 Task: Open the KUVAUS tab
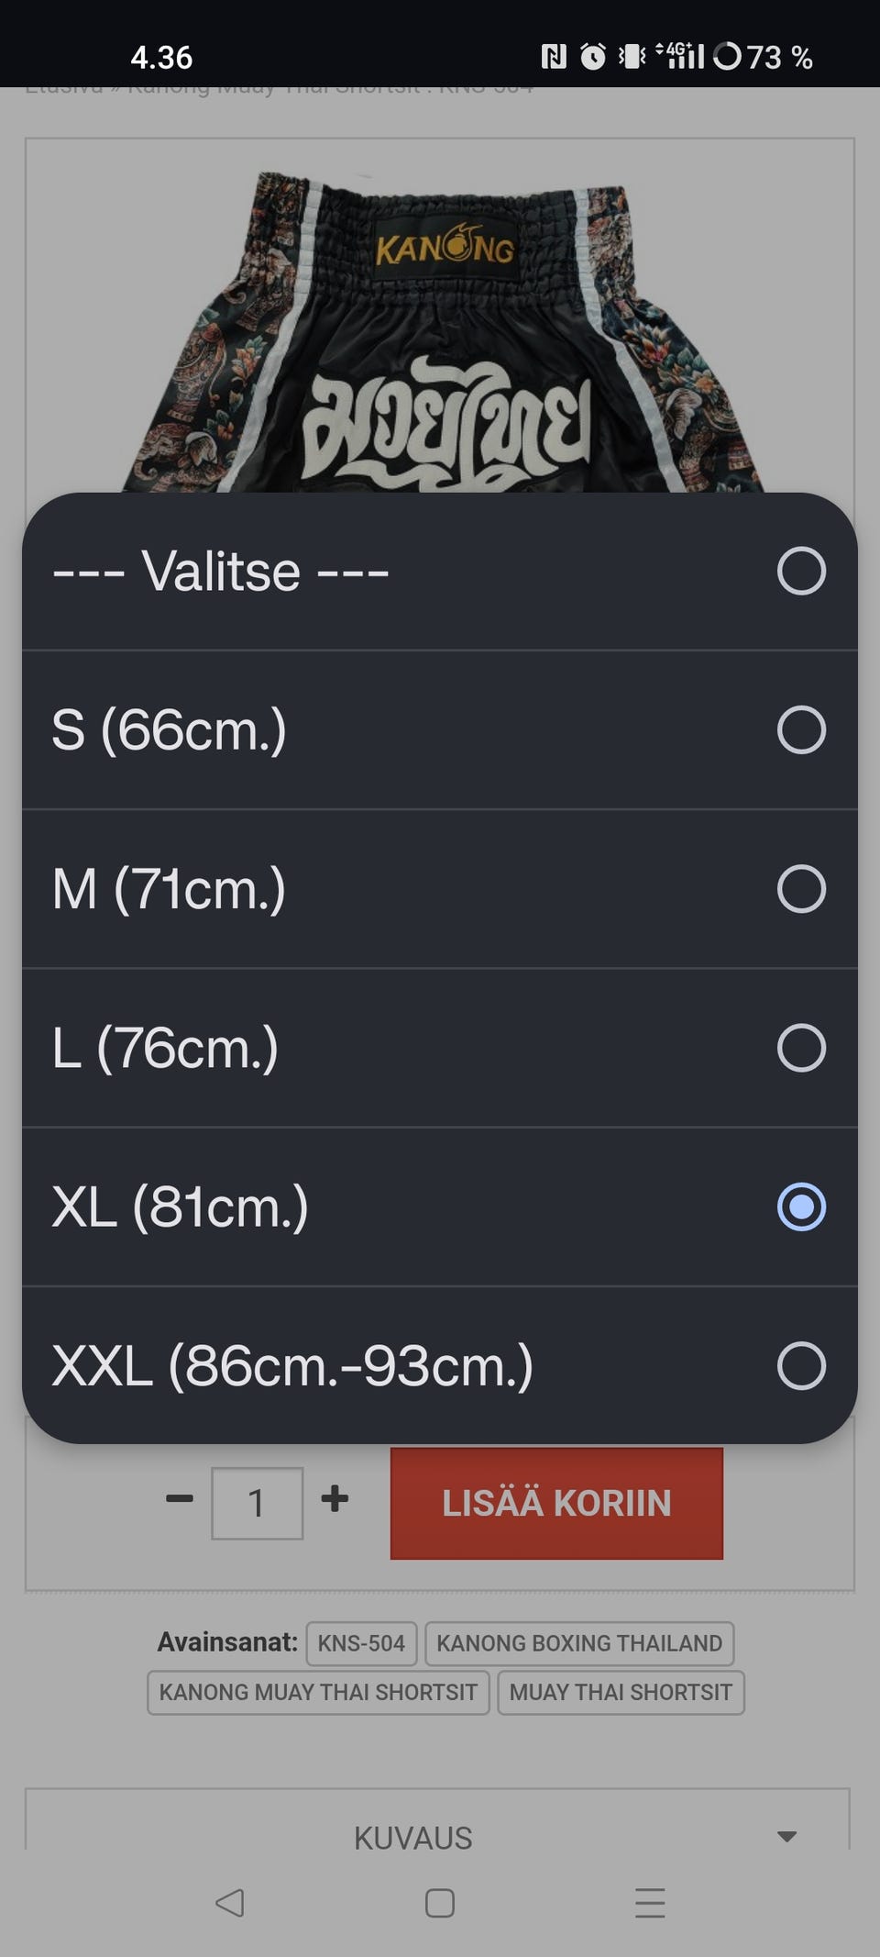[x=413, y=1838]
